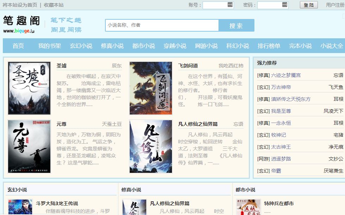Open 玄幻小说 navigation tab

(81, 46)
